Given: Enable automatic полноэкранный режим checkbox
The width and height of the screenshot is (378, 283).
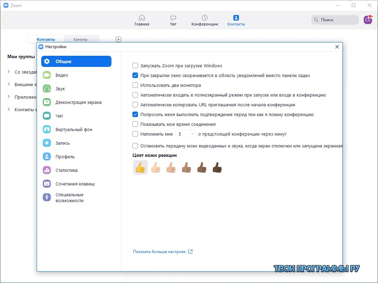Looking at the screenshot, I should coord(135,95).
